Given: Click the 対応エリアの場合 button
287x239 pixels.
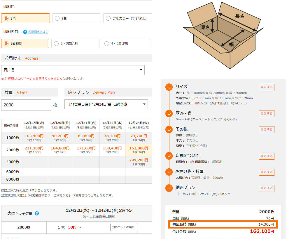Looking at the screenshot, I should [123, 228].
